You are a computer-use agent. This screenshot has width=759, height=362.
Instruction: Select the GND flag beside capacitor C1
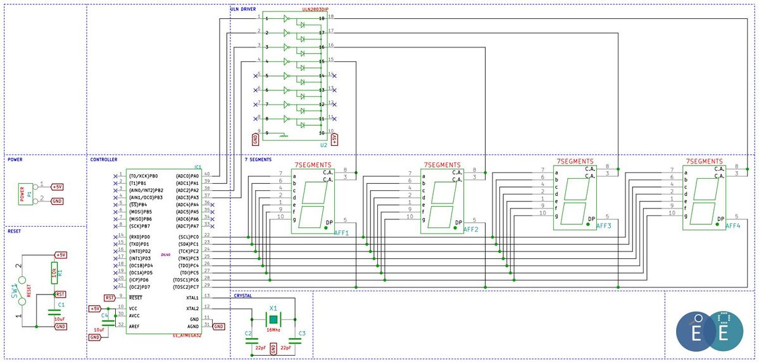coord(61,327)
